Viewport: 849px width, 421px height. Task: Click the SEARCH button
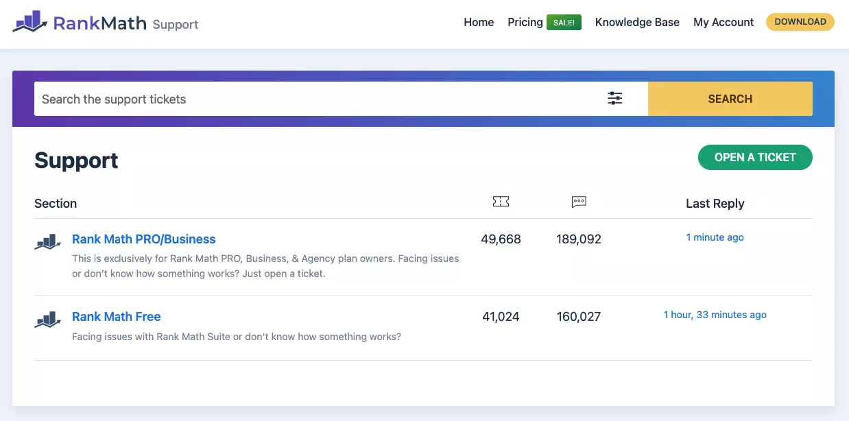pyautogui.click(x=730, y=99)
